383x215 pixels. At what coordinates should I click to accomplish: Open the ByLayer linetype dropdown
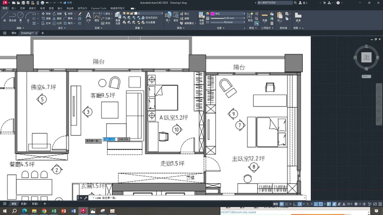(228, 22)
